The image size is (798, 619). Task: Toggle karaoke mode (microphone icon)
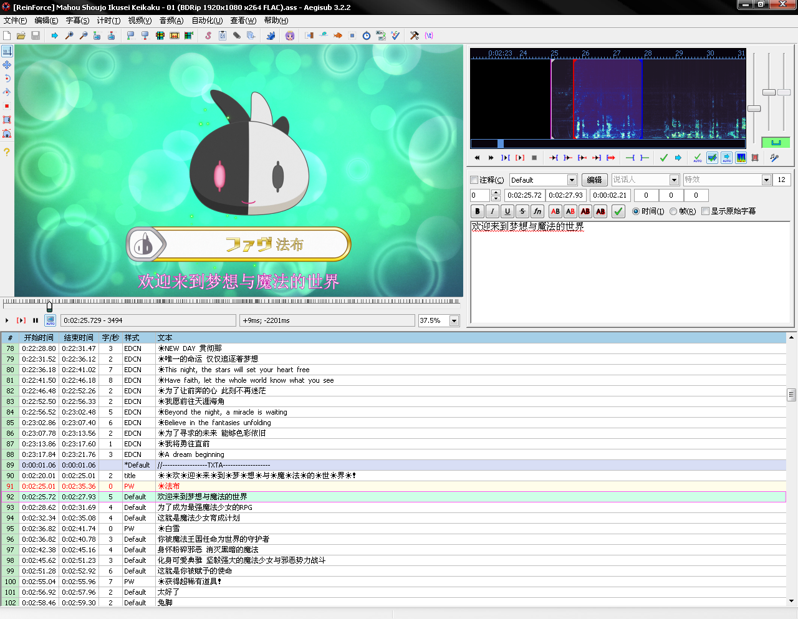tap(774, 158)
